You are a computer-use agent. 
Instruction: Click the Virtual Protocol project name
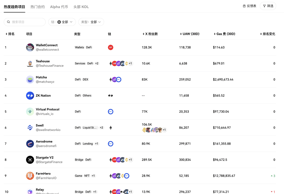point(48,109)
